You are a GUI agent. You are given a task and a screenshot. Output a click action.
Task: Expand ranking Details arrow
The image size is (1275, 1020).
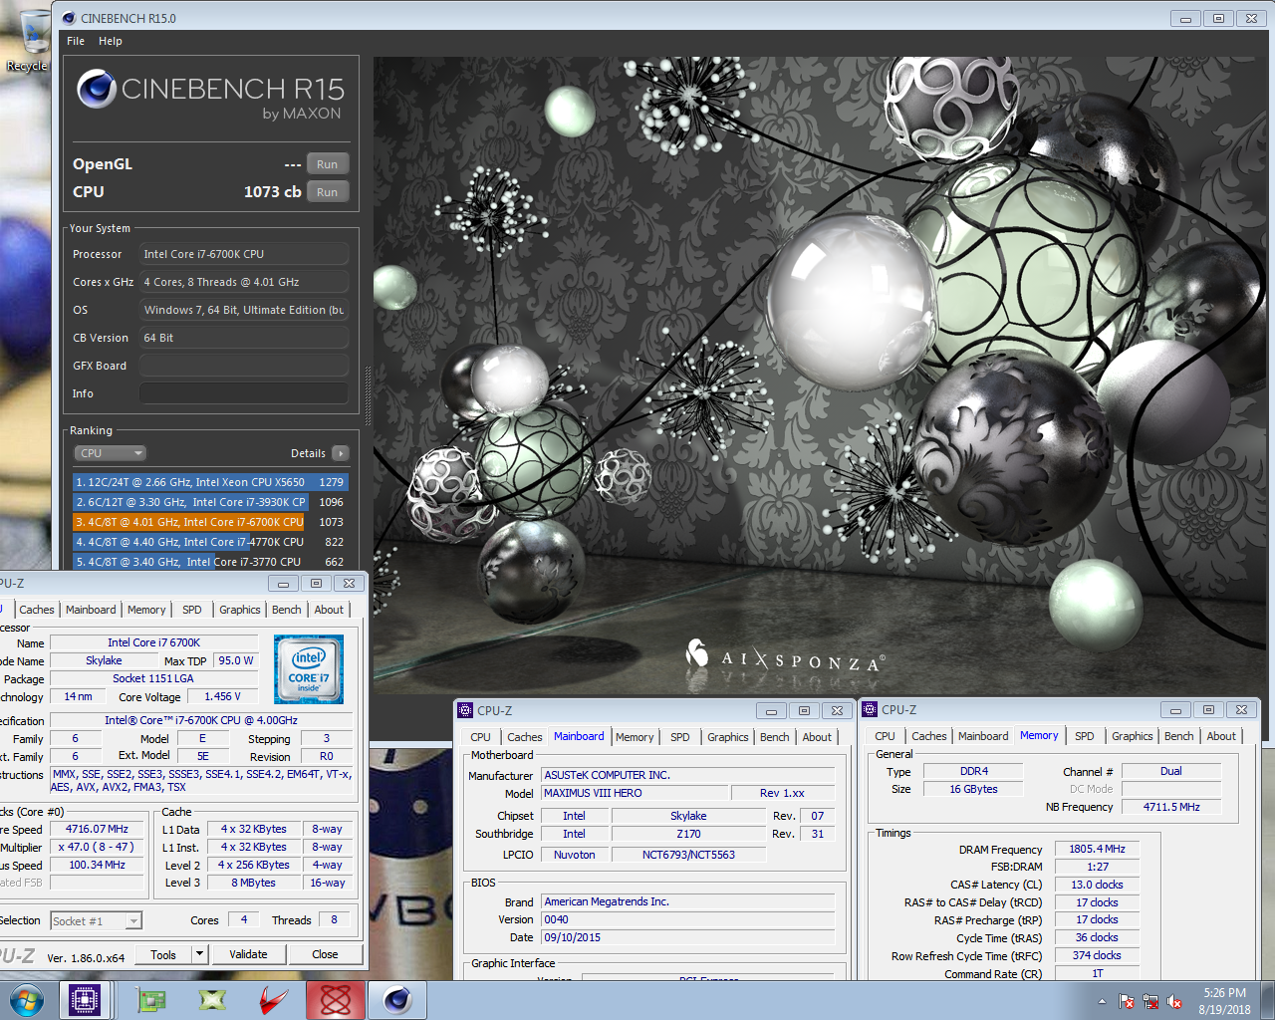(x=341, y=453)
